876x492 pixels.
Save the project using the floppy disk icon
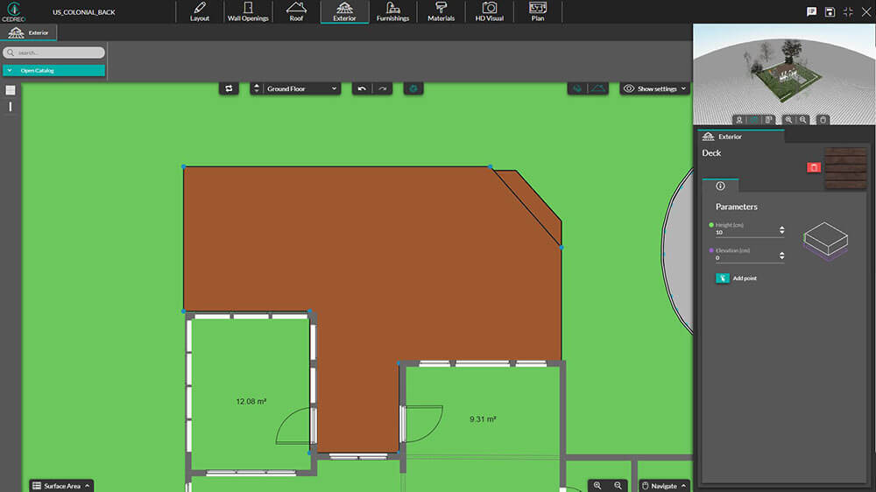click(830, 11)
